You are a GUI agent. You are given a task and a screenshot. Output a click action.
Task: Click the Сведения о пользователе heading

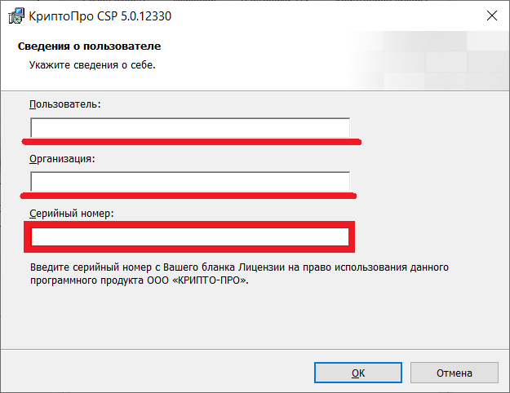pyautogui.click(x=89, y=47)
